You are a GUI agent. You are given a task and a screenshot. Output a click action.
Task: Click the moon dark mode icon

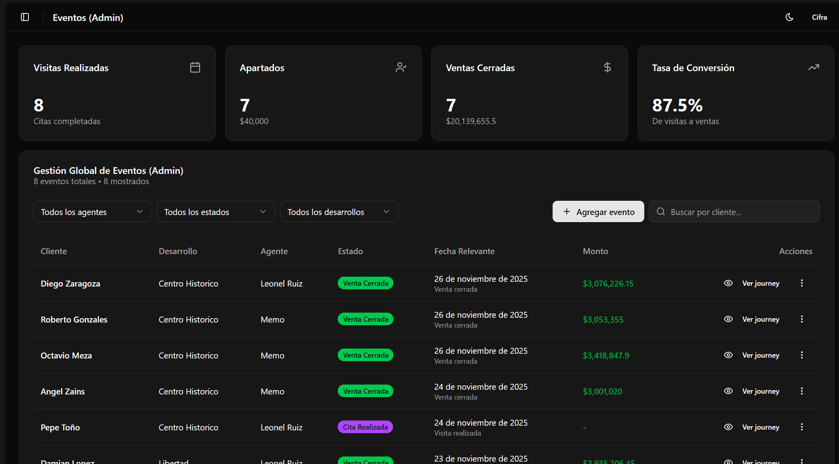pyautogui.click(x=789, y=17)
